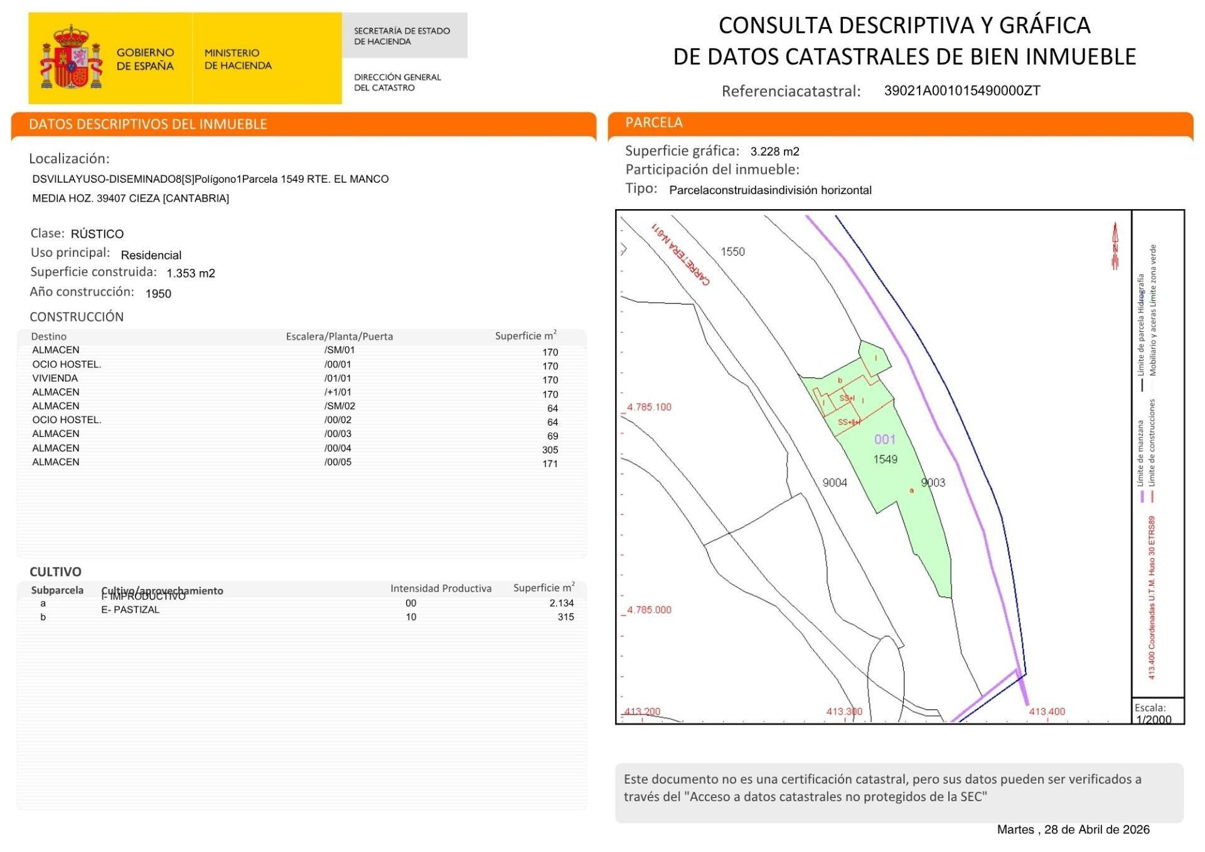Click the class value 'RÚSTICO'
This screenshot has height=852, width=1205.
(x=97, y=234)
